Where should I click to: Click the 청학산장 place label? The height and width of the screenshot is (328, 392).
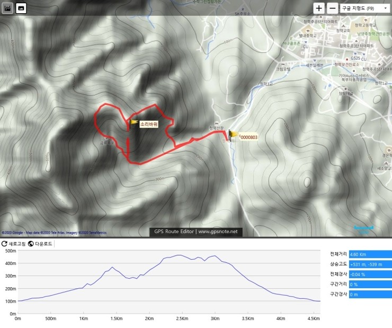pyautogui.click(x=217, y=128)
